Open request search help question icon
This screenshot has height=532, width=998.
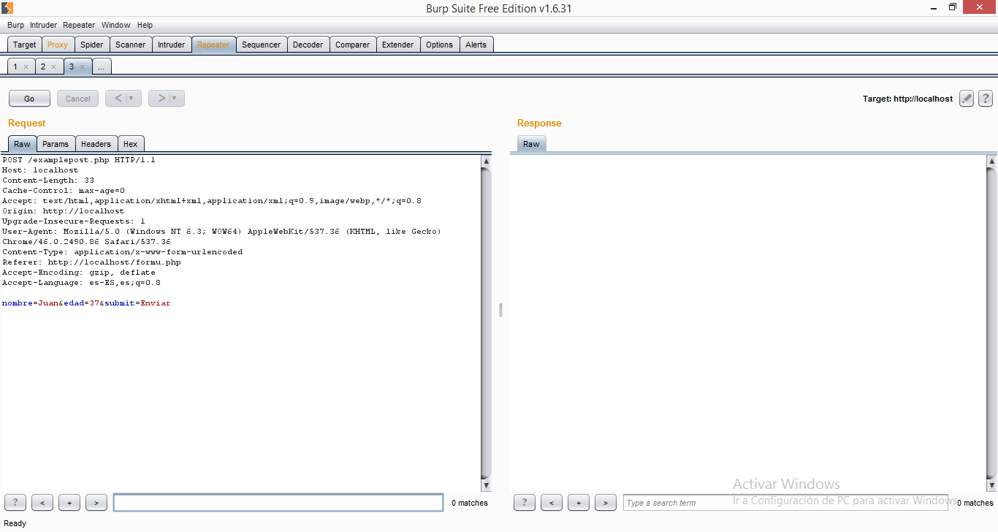pyautogui.click(x=15, y=503)
